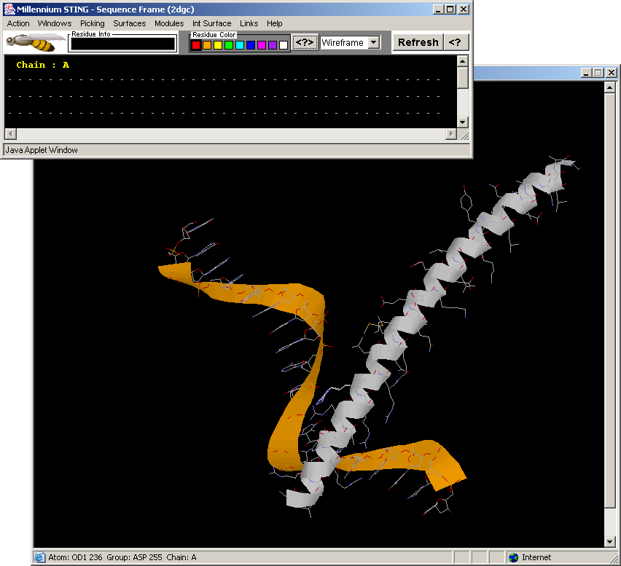Click the Internet zone globe icon
This screenshot has width=621, height=566.
click(x=513, y=557)
